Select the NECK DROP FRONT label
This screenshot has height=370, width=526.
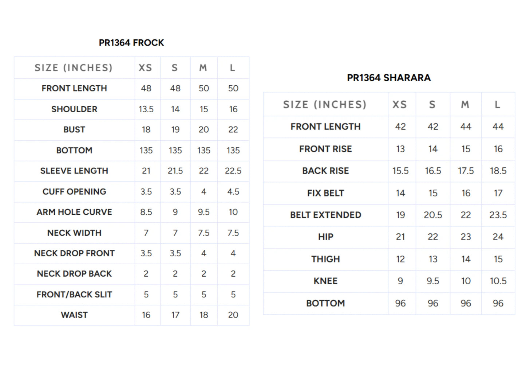coord(74,253)
